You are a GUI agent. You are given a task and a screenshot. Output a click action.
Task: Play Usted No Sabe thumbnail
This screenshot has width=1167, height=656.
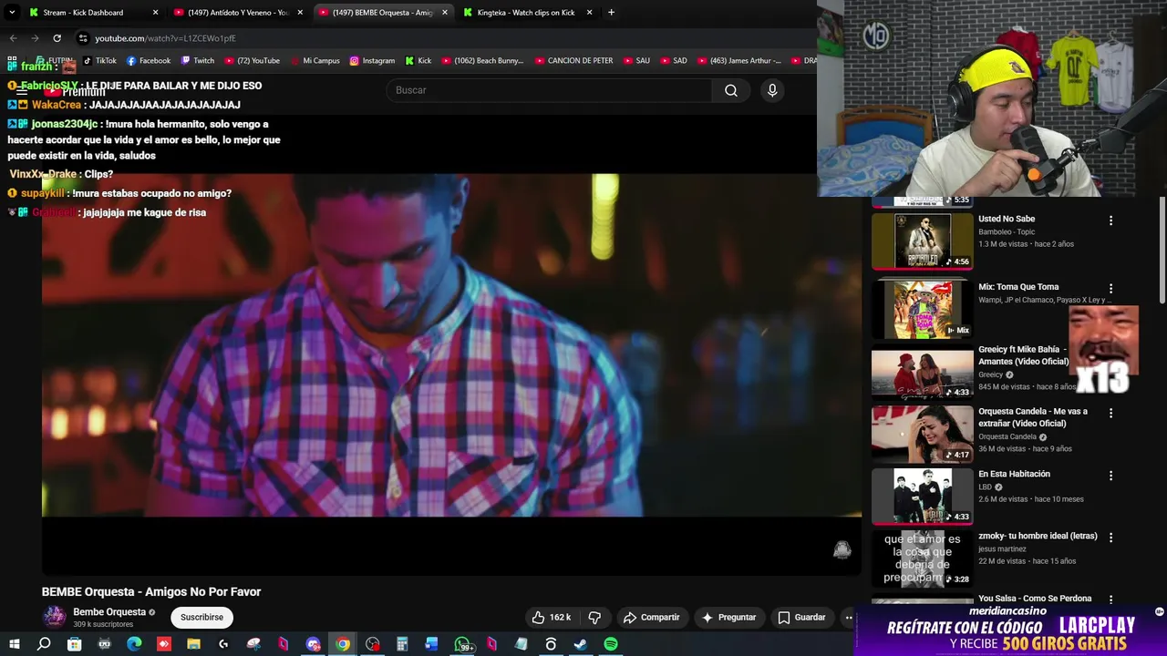922,241
